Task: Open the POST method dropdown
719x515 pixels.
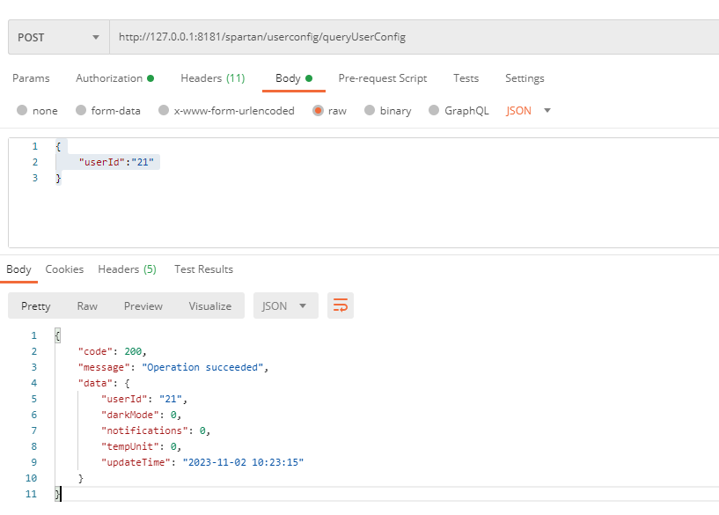Action: click(x=58, y=38)
